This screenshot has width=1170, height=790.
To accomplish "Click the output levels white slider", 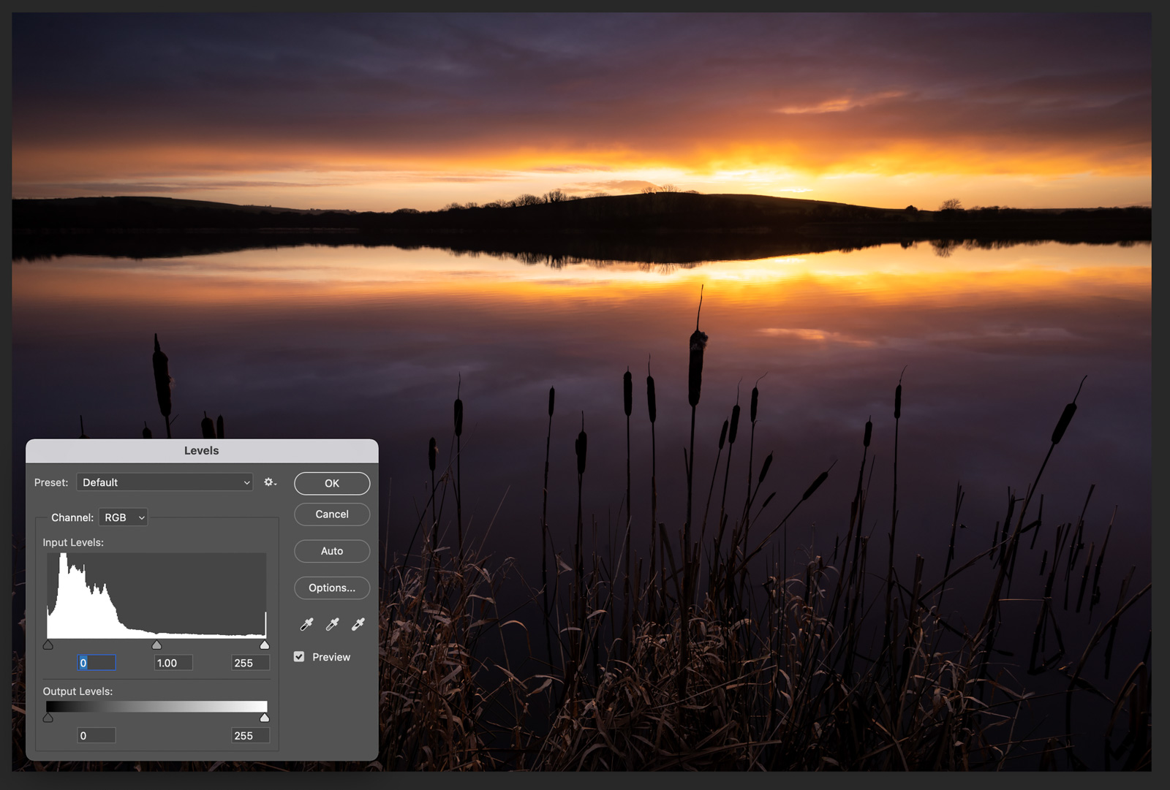I will [264, 717].
